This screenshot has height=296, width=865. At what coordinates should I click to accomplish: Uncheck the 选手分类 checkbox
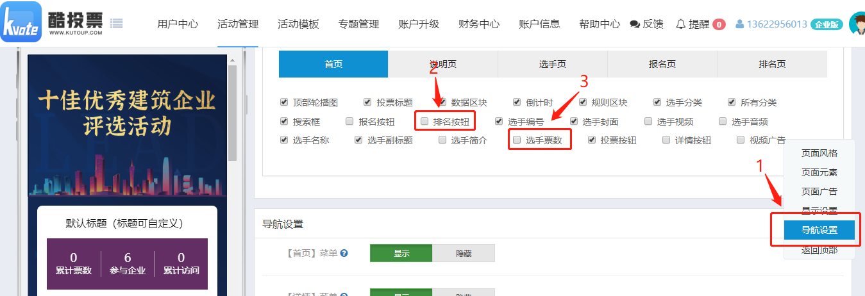[657, 102]
